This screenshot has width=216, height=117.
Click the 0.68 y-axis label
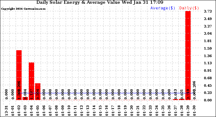[208, 78]
